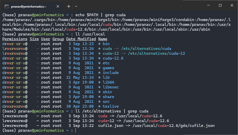
Task: Click the folder icon beside texlive
Action: pyautogui.click(x=99, y=106)
